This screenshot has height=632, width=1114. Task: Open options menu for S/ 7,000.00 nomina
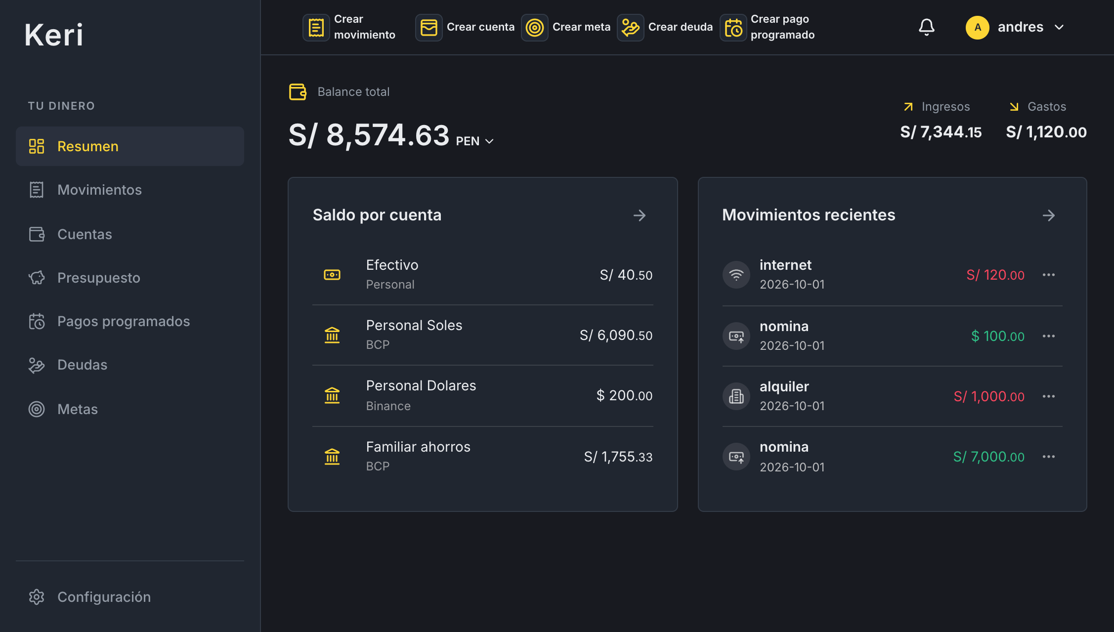[1048, 457]
